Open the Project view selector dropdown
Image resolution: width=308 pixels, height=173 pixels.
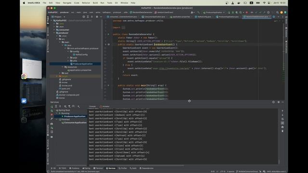coord(58,17)
